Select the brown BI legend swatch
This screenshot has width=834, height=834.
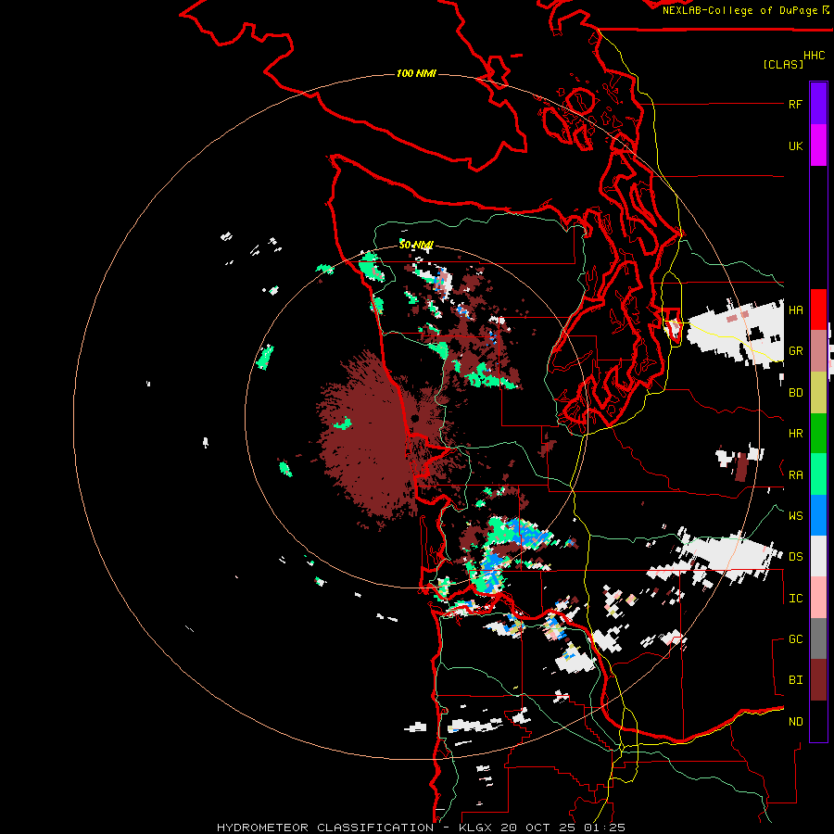(818, 680)
